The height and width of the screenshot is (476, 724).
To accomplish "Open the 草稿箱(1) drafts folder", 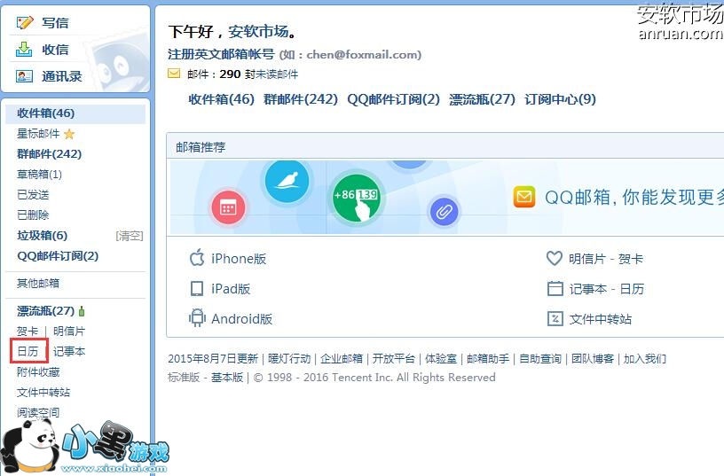I will [39, 174].
